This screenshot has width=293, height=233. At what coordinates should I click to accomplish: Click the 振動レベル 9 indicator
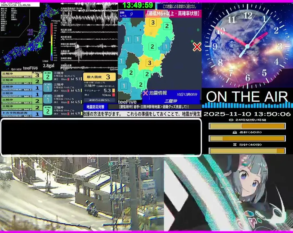pyautogui.click(x=131, y=14)
